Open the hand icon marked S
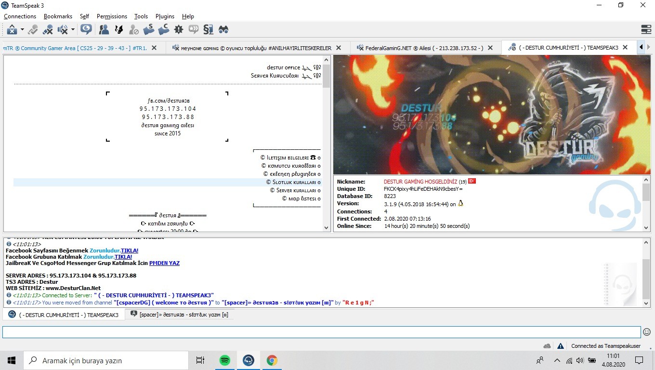 pos(149,29)
